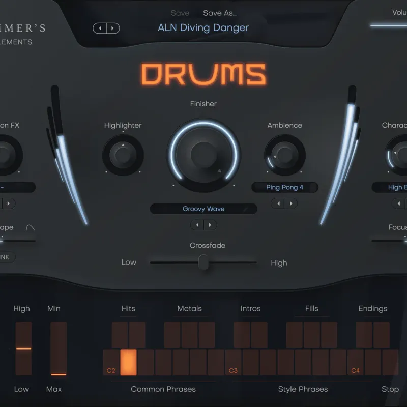Viewport: 407px width, 407px height.
Task: Click the previous Character preset arrow
Action: click(399, 203)
